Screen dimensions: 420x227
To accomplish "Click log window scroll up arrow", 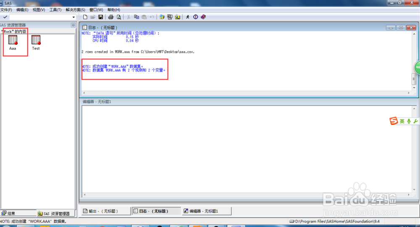I will (x=414, y=34).
